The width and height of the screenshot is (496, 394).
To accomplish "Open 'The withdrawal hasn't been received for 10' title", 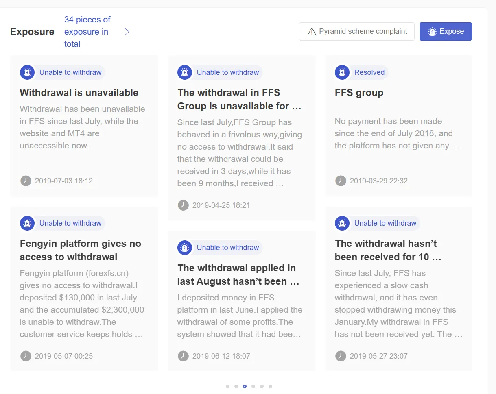I will pos(388,250).
